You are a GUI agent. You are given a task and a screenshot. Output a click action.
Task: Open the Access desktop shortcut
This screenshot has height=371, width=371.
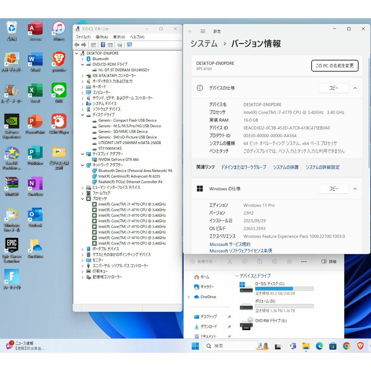click(x=35, y=31)
